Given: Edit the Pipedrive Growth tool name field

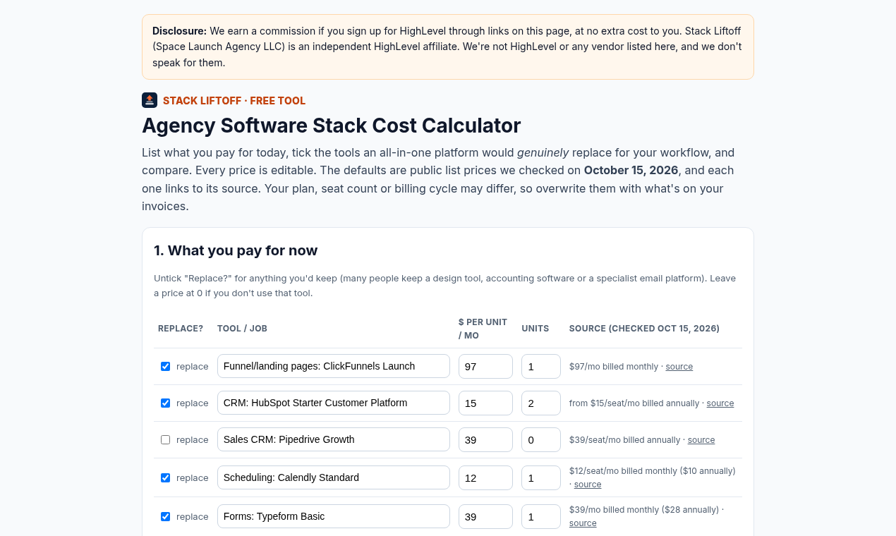Looking at the screenshot, I should (334, 439).
